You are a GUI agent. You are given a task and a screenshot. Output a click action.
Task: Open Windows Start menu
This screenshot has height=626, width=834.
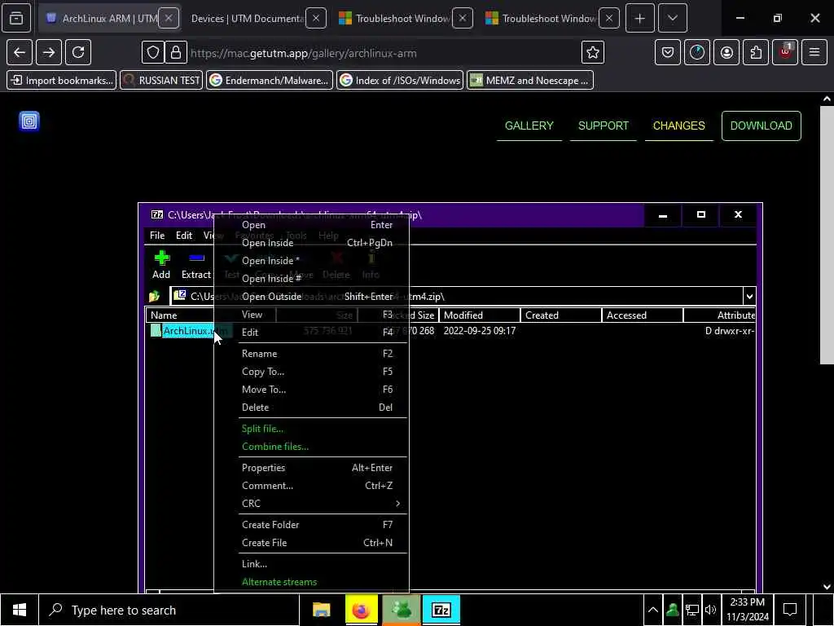[x=20, y=610]
